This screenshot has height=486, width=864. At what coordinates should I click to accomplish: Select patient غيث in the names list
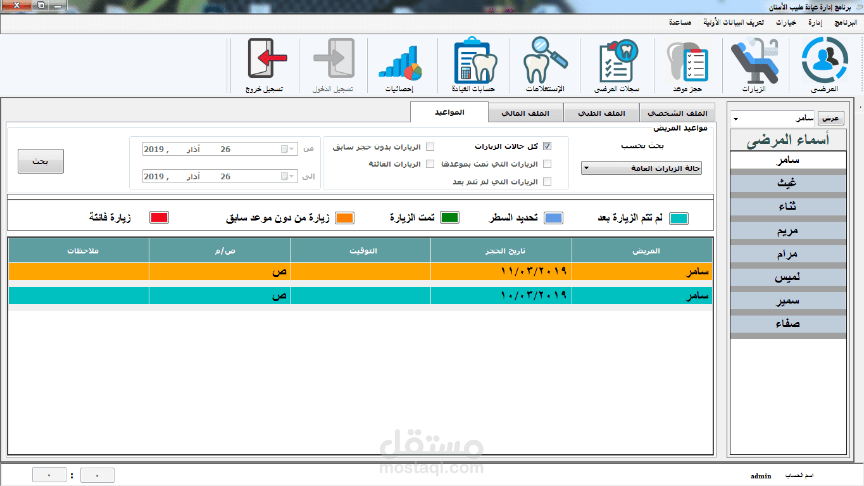pyautogui.click(x=788, y=183)
